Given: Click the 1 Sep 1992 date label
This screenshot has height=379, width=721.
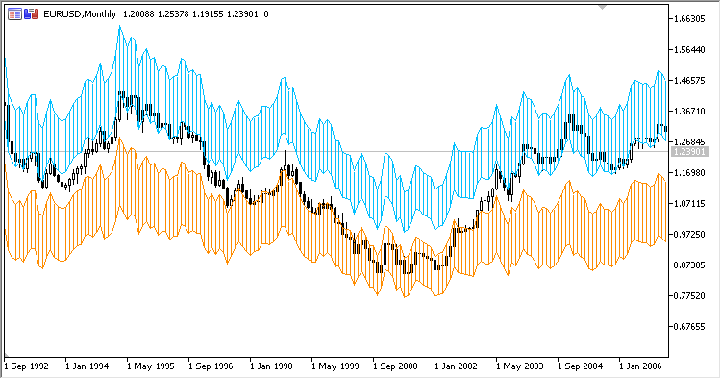Looking at the screenshot, I should (26, 366).
